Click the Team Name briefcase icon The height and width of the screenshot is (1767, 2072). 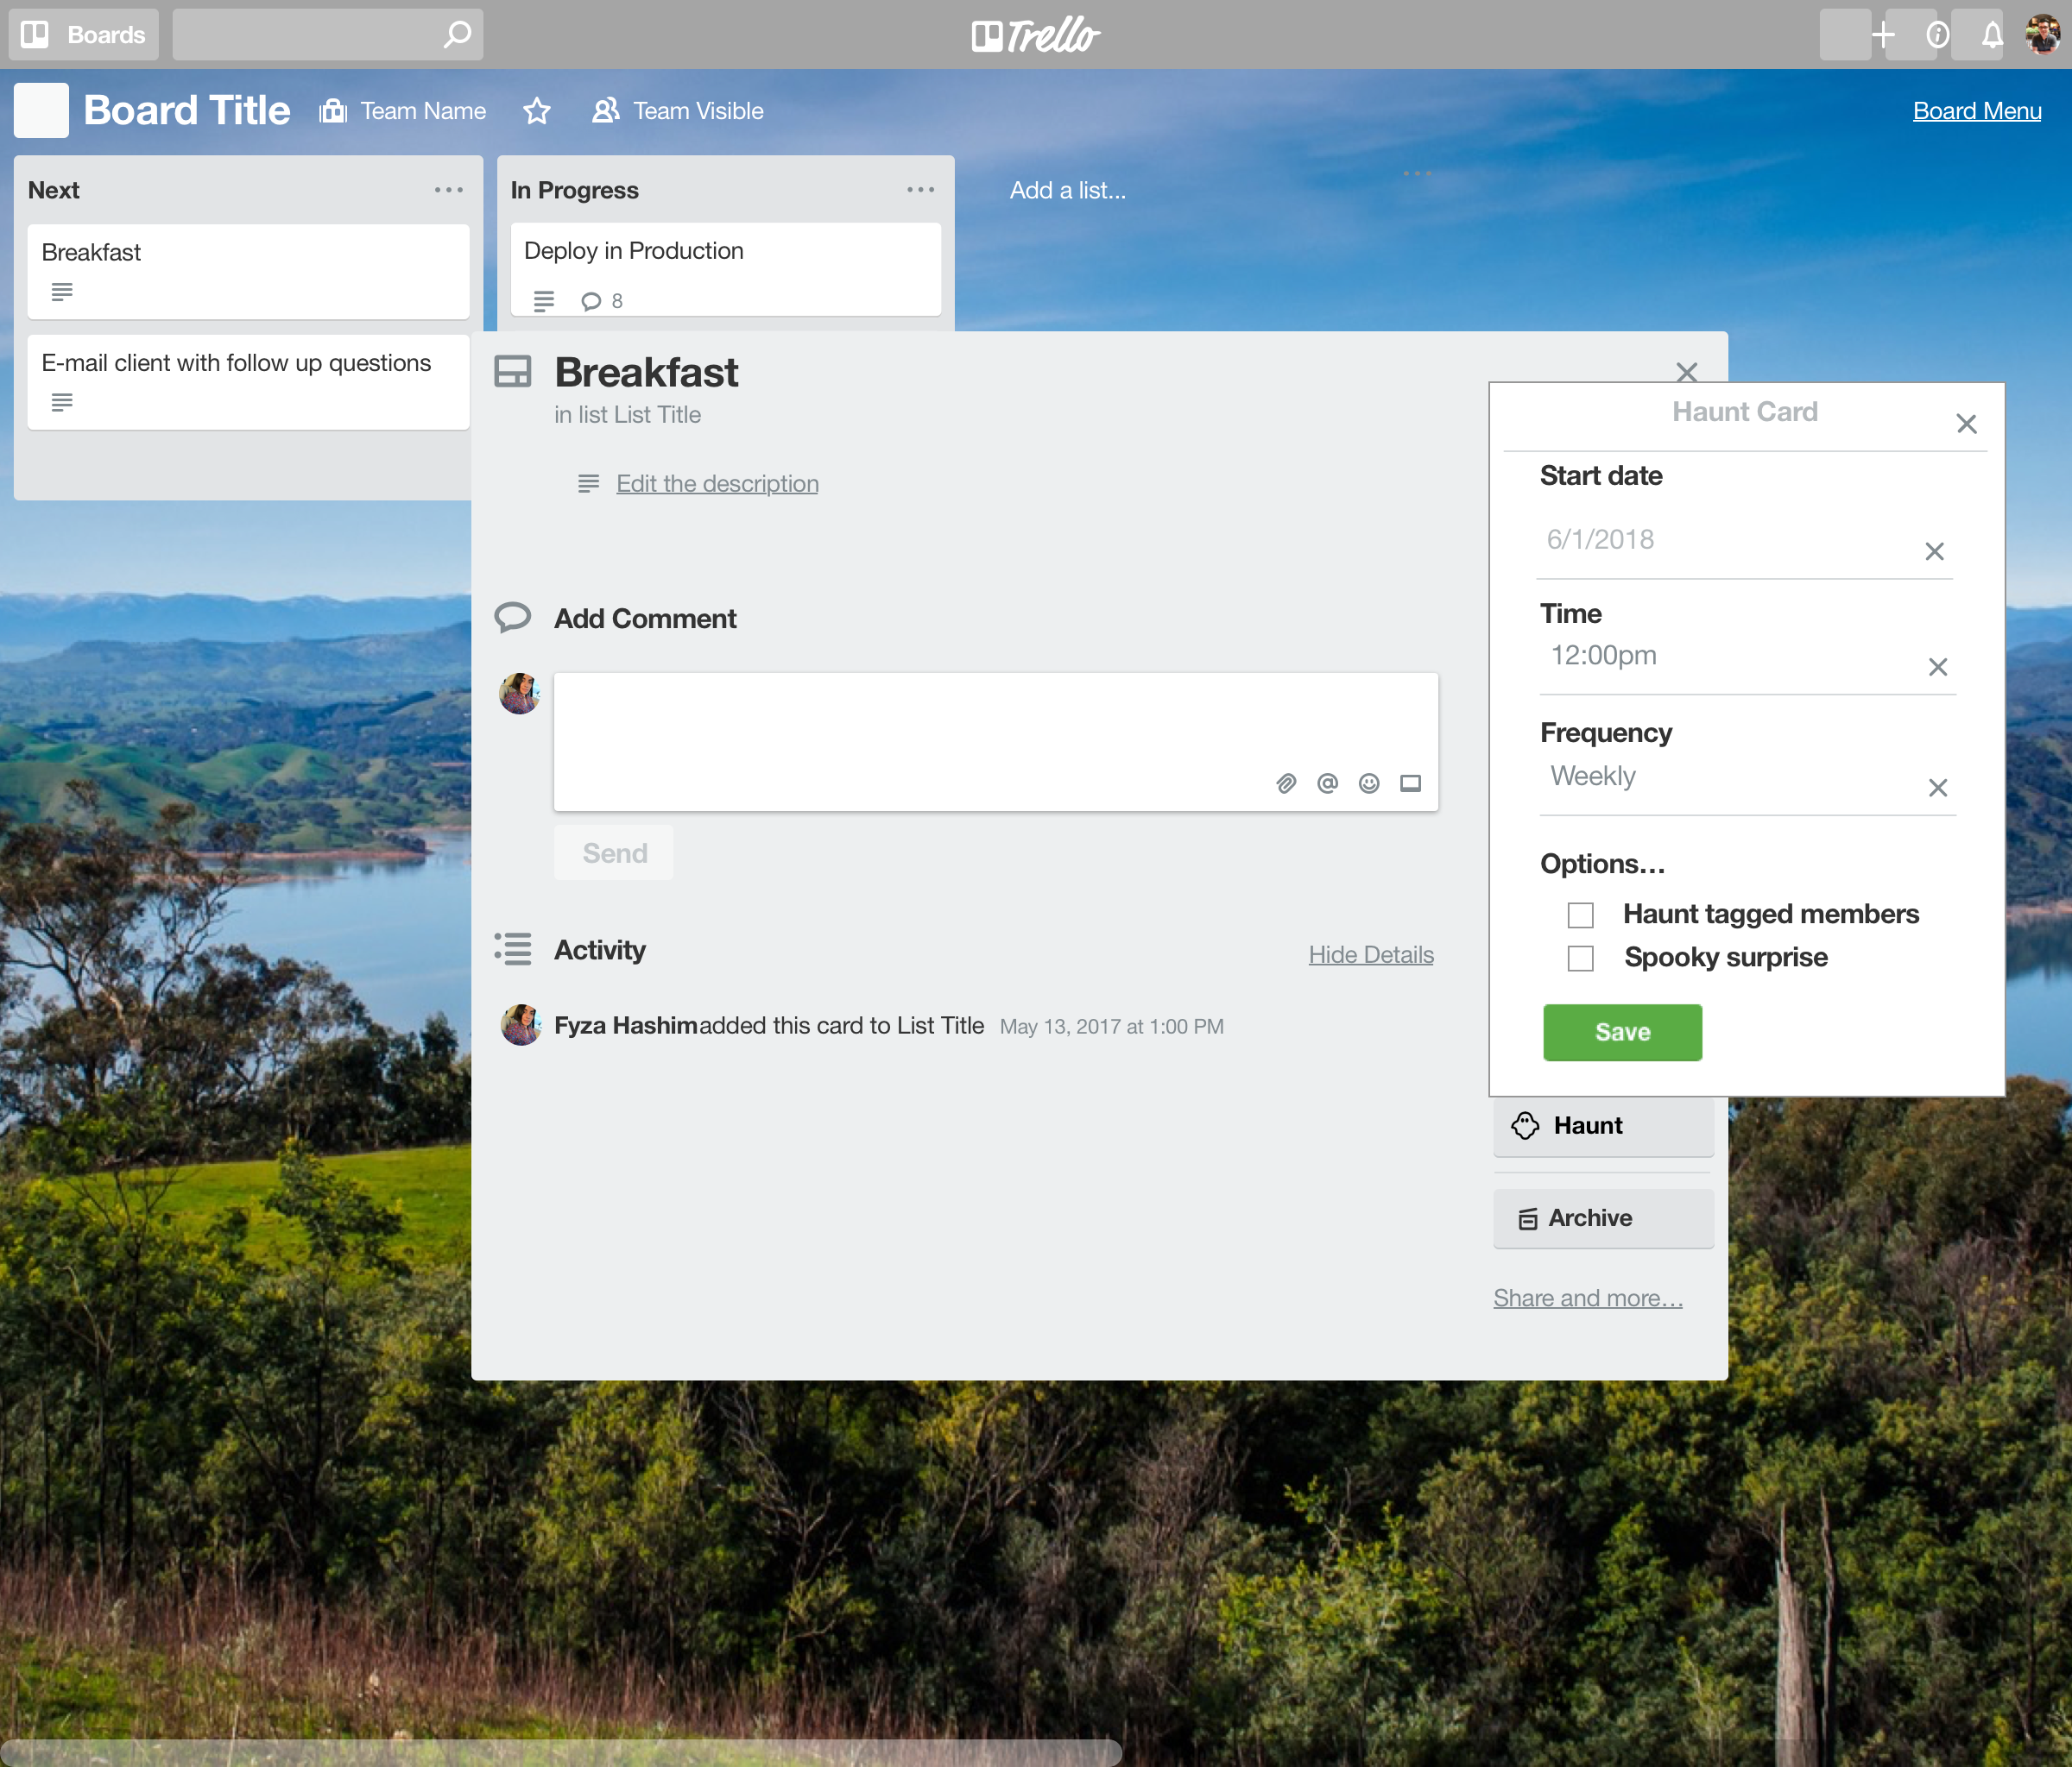tap(333, 111)
